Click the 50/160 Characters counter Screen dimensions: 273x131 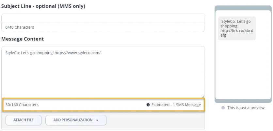[x=22, y=105]
